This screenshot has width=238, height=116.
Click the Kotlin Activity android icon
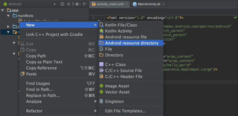pos(101,31)
